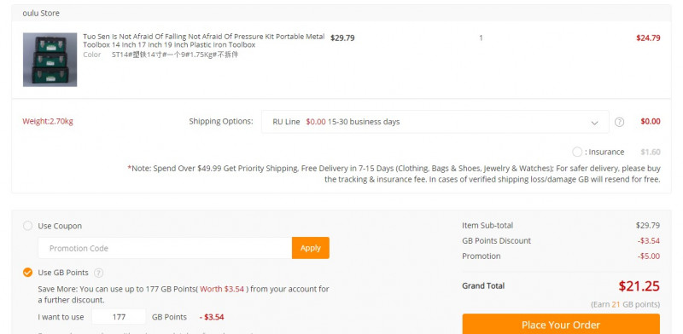Place your order with the orange button

click(x=561, y=325)
